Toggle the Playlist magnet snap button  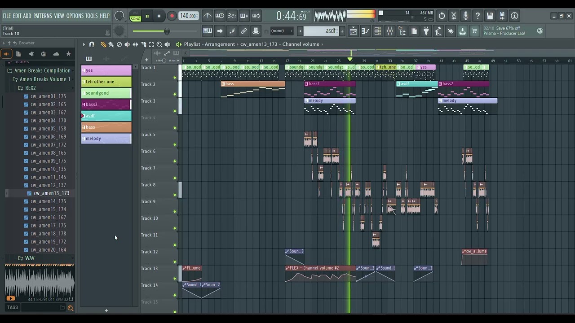click(92, 44)
